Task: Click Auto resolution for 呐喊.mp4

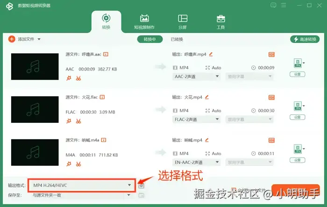Action: pos(213,154)
